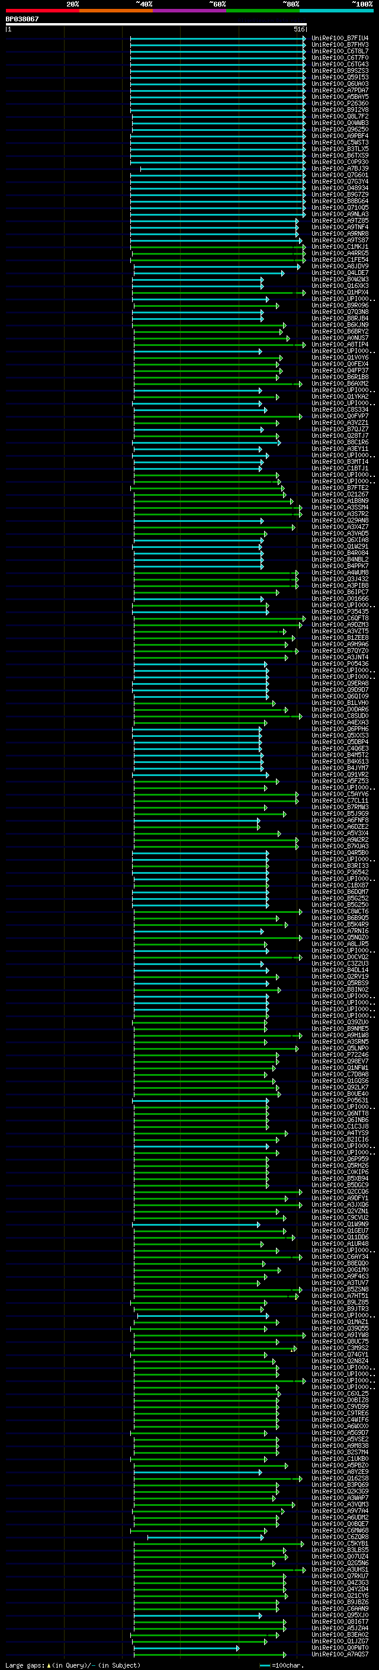
Task: Click the cyan alignment bar for UniRef100_A7BJ39
Action: tap(223, 169)
